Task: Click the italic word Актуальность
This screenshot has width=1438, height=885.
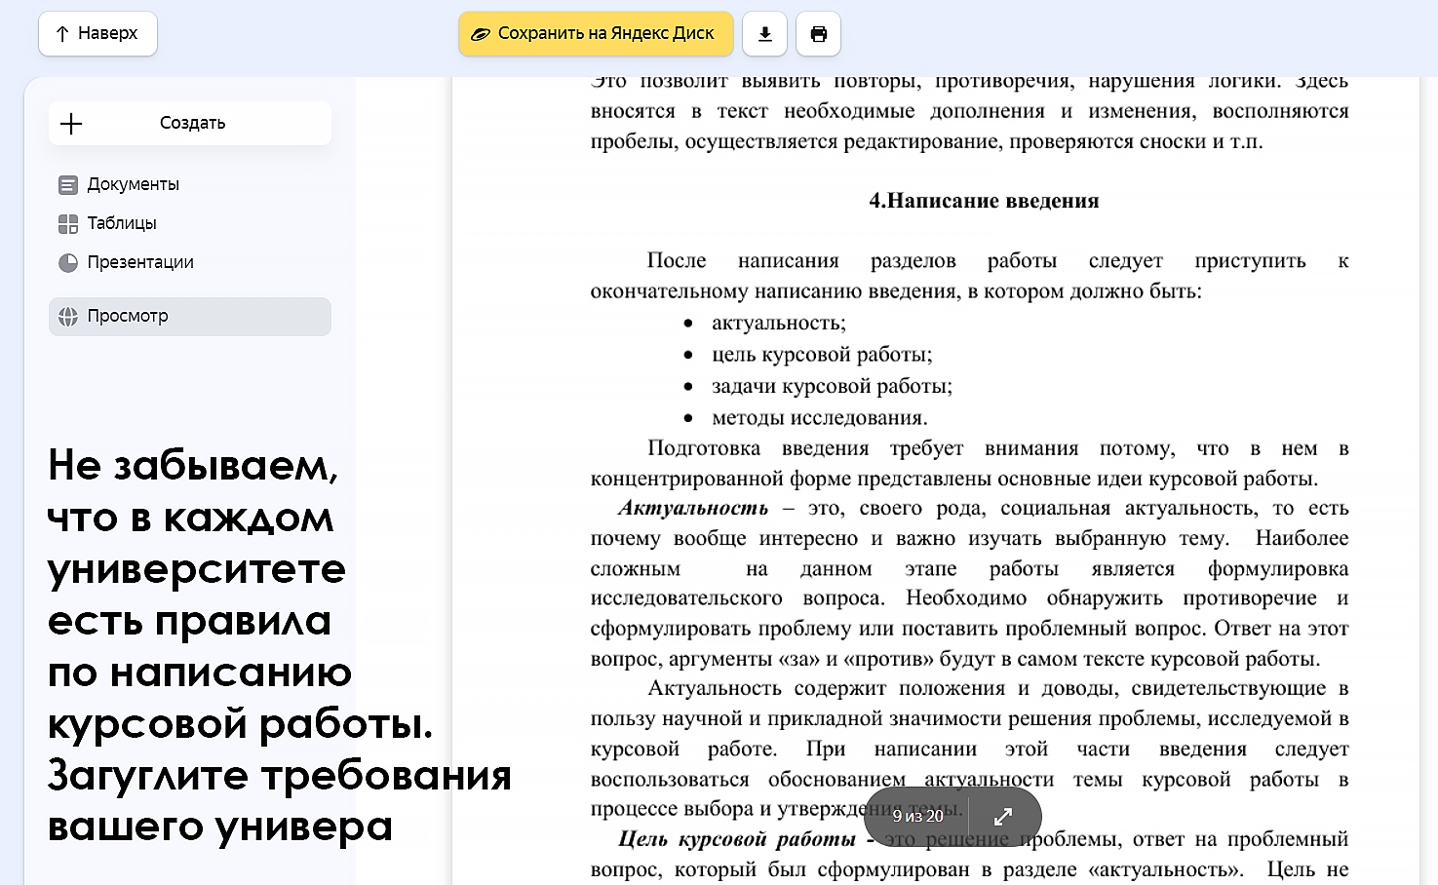Action: coord(693,508)
